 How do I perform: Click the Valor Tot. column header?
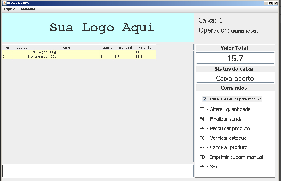pyautogui.click(x=146, y=47)
